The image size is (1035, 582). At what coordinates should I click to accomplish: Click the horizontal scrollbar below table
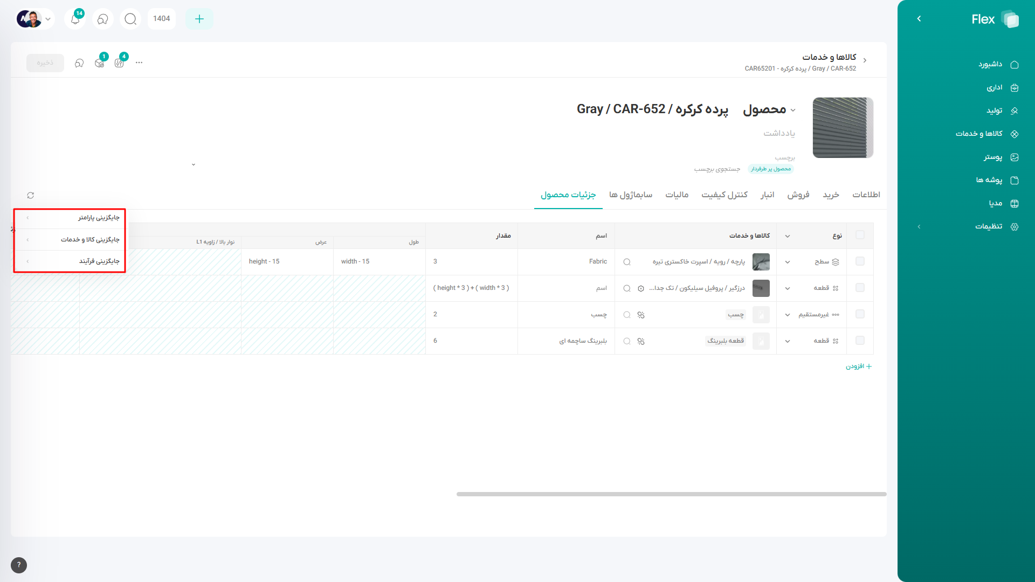[x=671, y=494]
